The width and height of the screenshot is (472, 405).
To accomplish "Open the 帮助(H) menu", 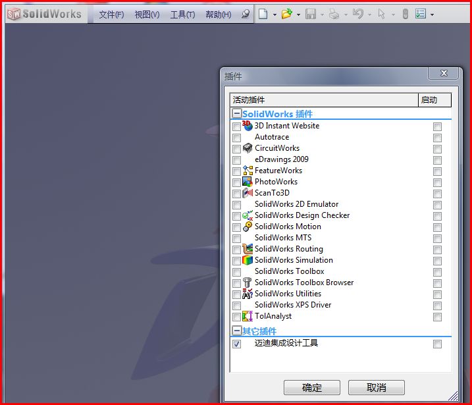I will pos(219,14).
